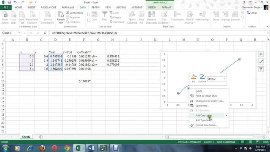Open Word from the taskbar
Screen dimensions: 270x152
pyautogui.click(x=91, y=148)
